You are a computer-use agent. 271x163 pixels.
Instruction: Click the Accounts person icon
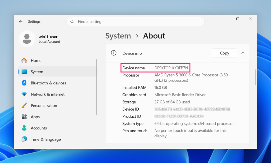pos(24,128)
